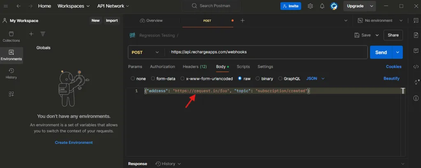This screenshot has height=168, width=421.
Task: Open the Save options chevron
Action: pyautogui.click(x=377, y=35)
